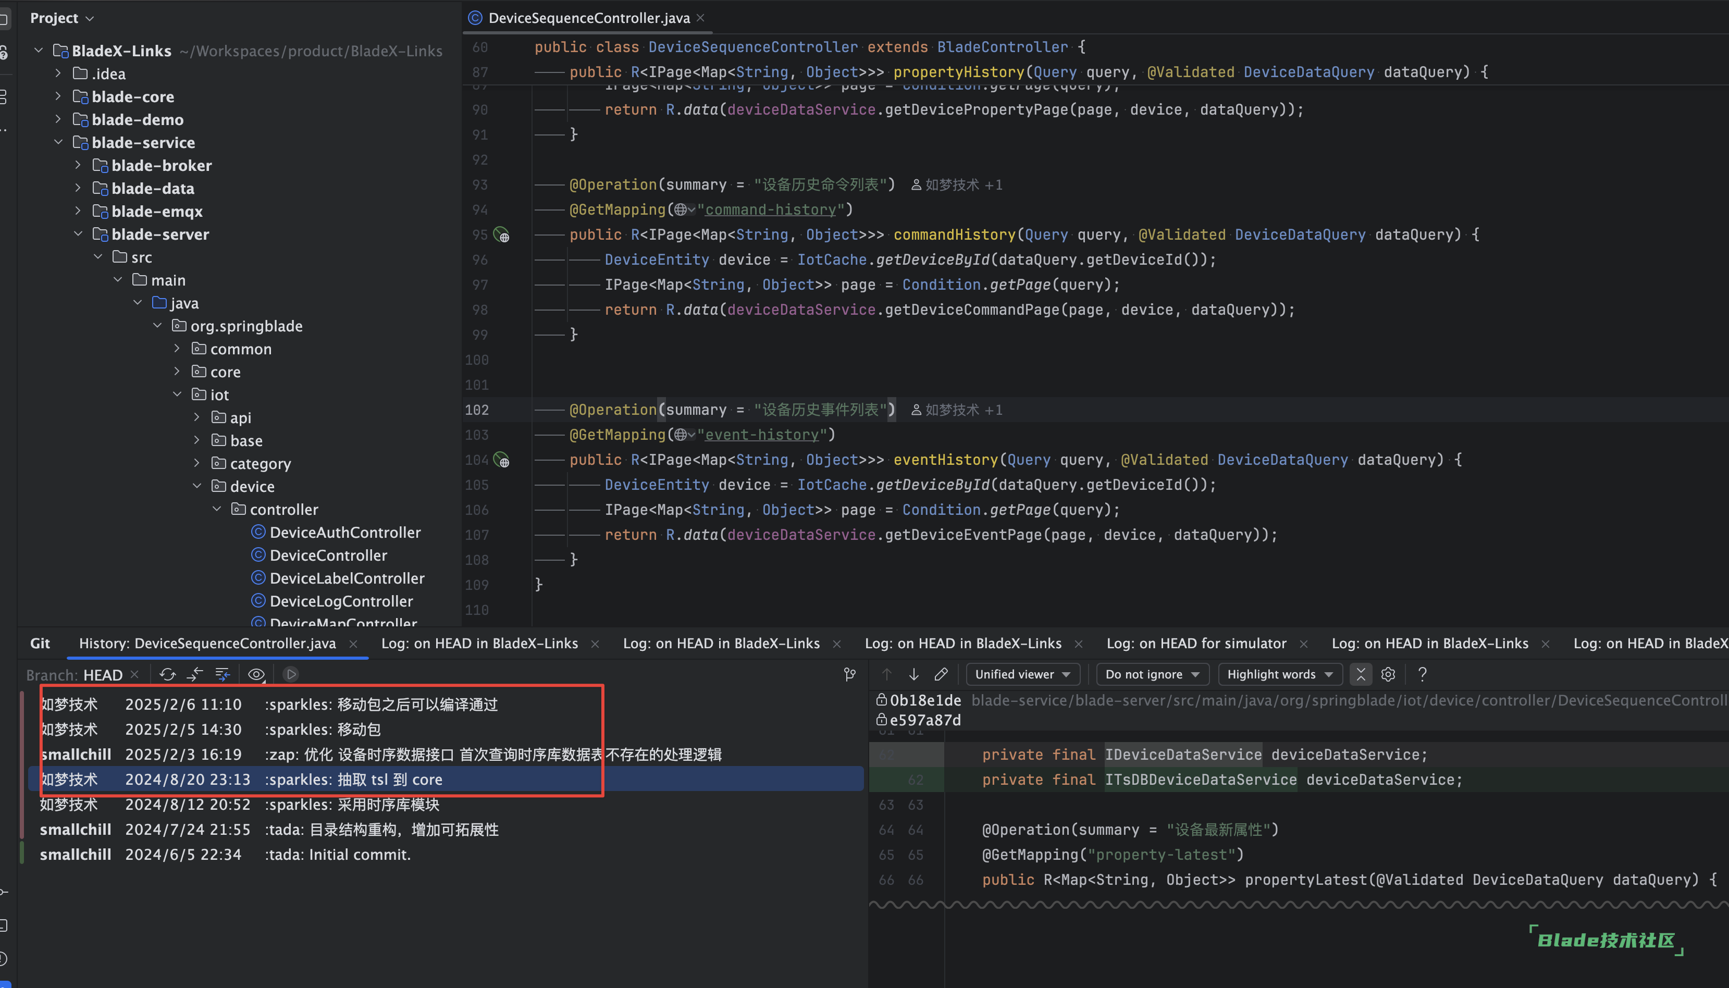Open the Log: on HEAD for simulator tab
1729x988 pixels.
click(1195, 644)
